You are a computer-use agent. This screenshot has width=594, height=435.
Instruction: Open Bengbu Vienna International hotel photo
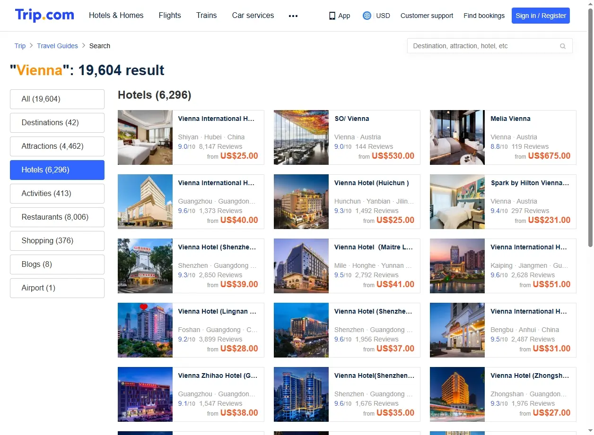pos(457,330)
